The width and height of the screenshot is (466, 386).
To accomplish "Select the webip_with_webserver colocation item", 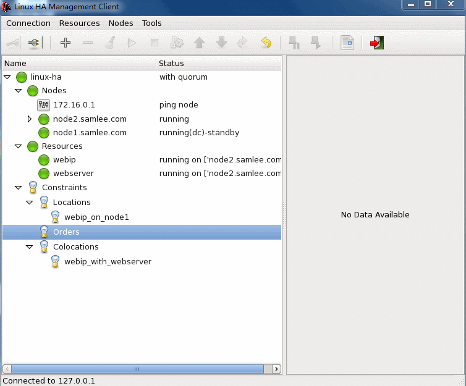I will tap(108, 262).
